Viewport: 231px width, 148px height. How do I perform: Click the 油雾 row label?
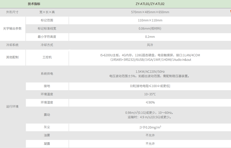47,135
